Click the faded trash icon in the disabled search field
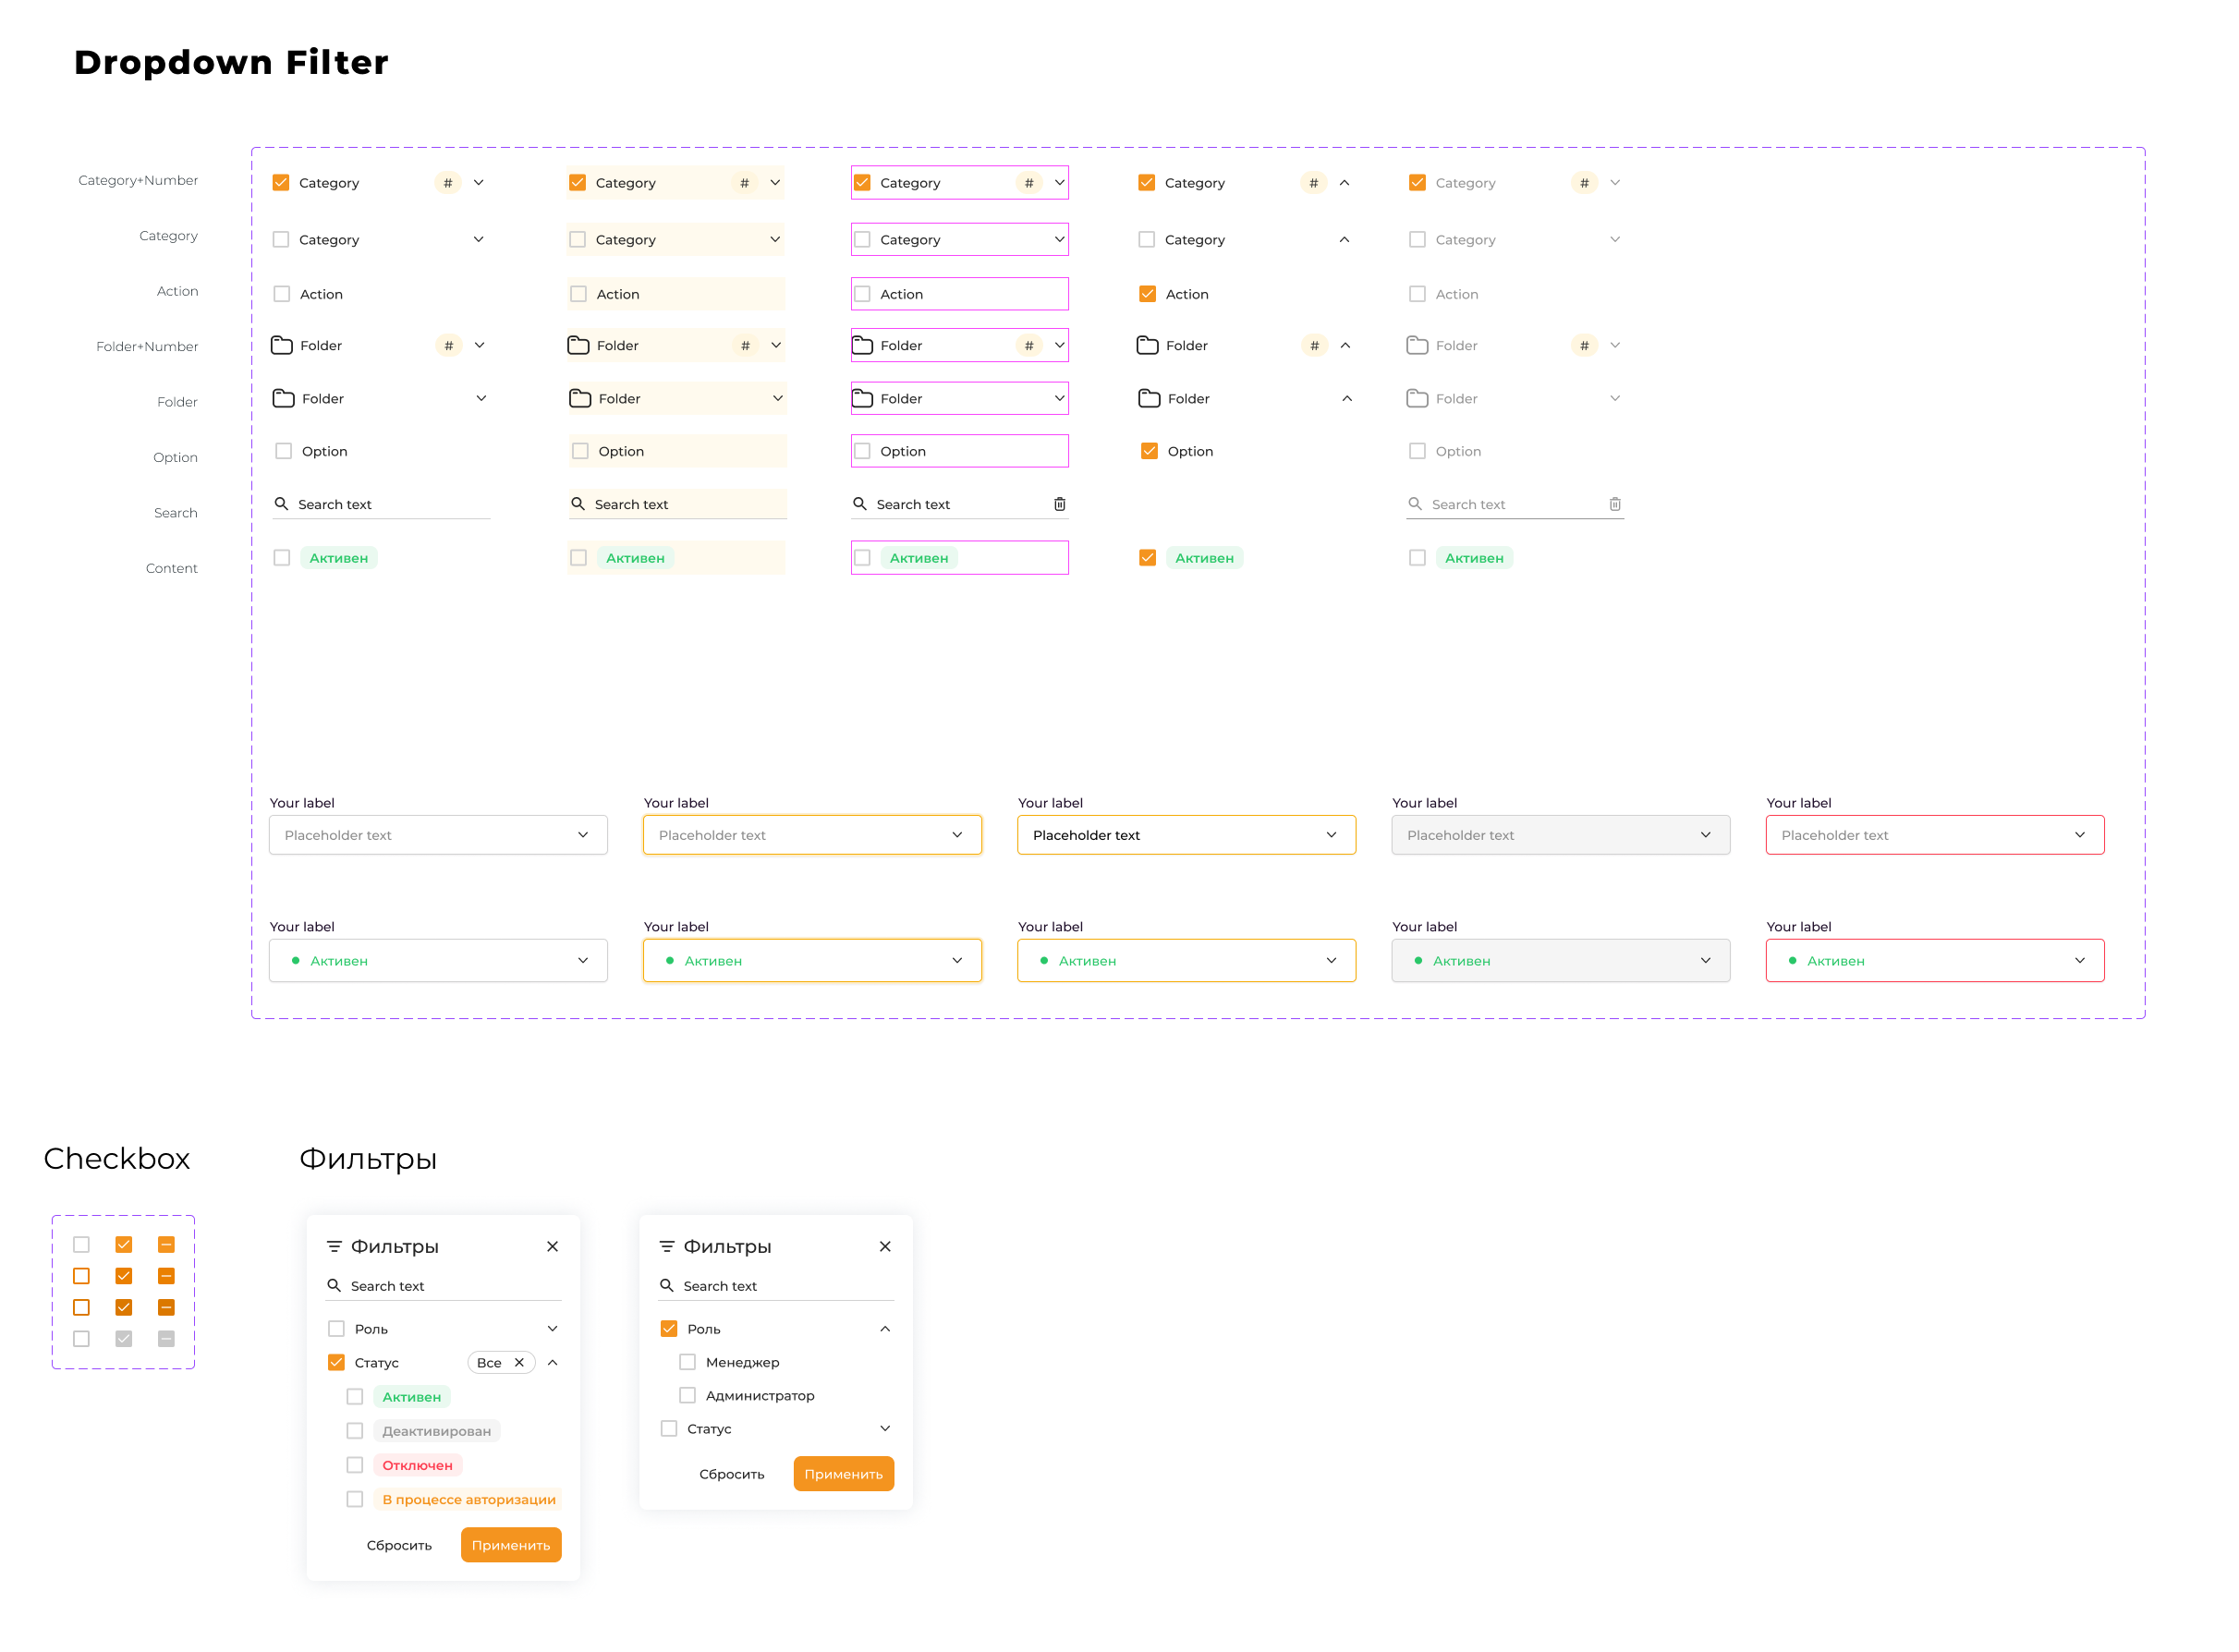The image size is (2239, 1652). coord(1614,504)
